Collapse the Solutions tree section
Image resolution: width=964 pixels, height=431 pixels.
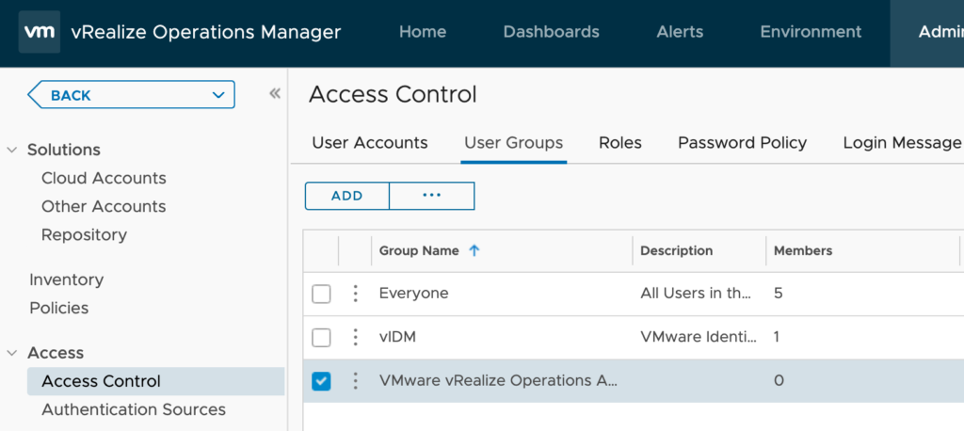[12, 150]
